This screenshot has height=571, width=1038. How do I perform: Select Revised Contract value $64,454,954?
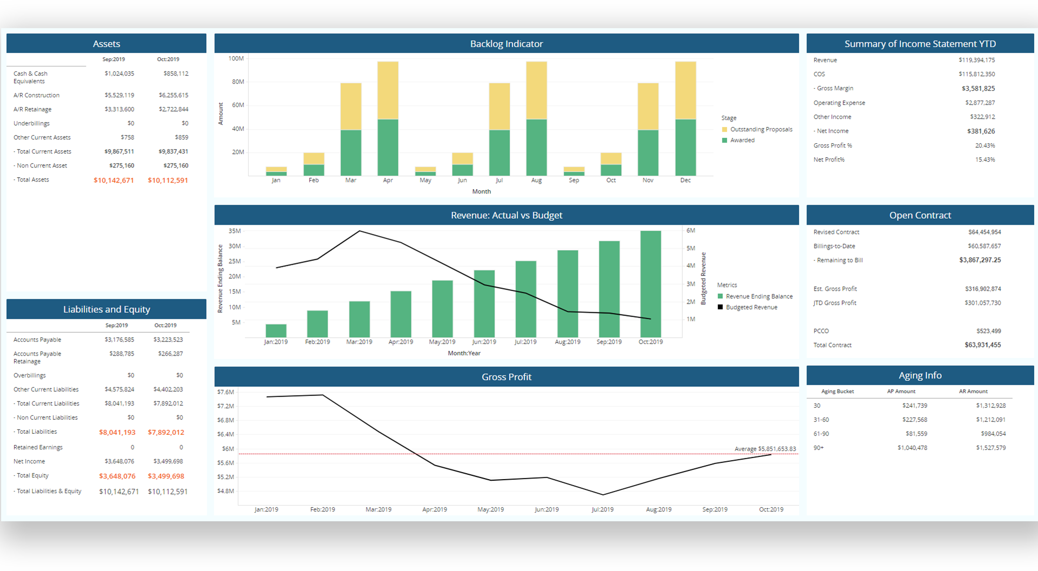984,232
